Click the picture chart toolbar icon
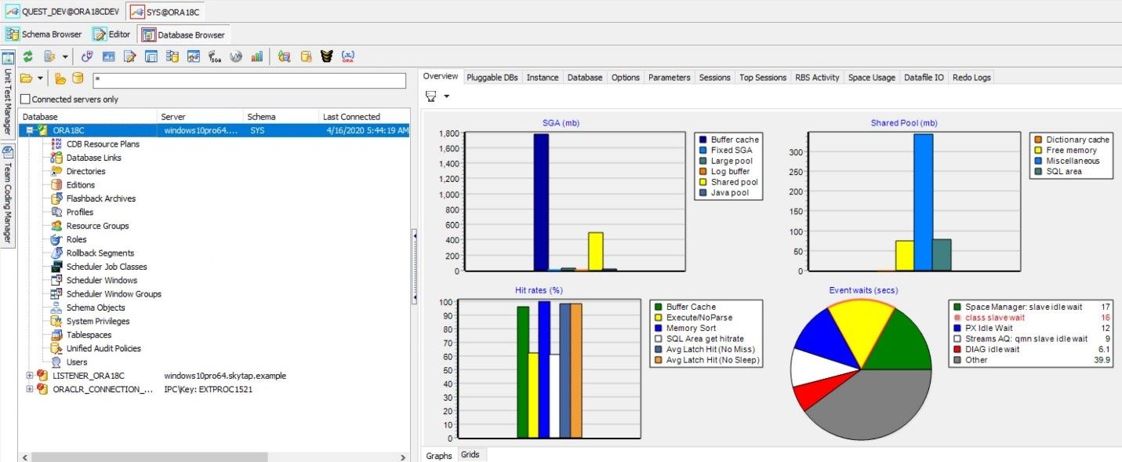The width and height of the screenshot is (1122, 462). (194, 56)
